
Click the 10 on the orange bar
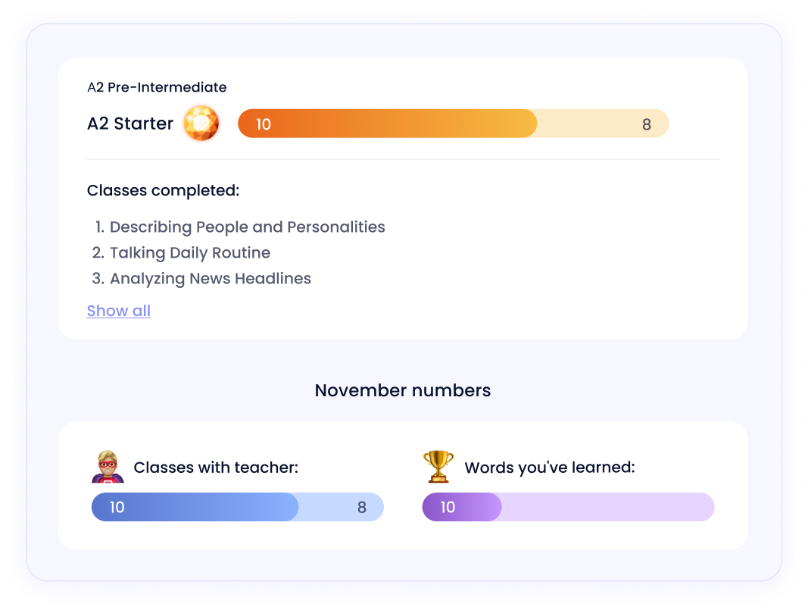(x=264, y=124)
